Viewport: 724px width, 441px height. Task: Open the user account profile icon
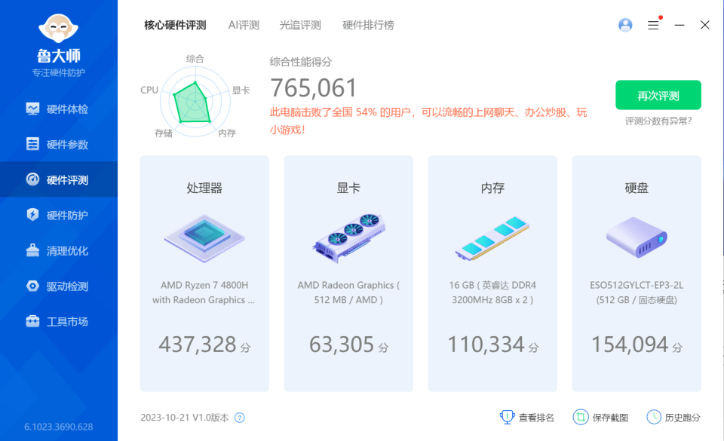coord(624,25)
